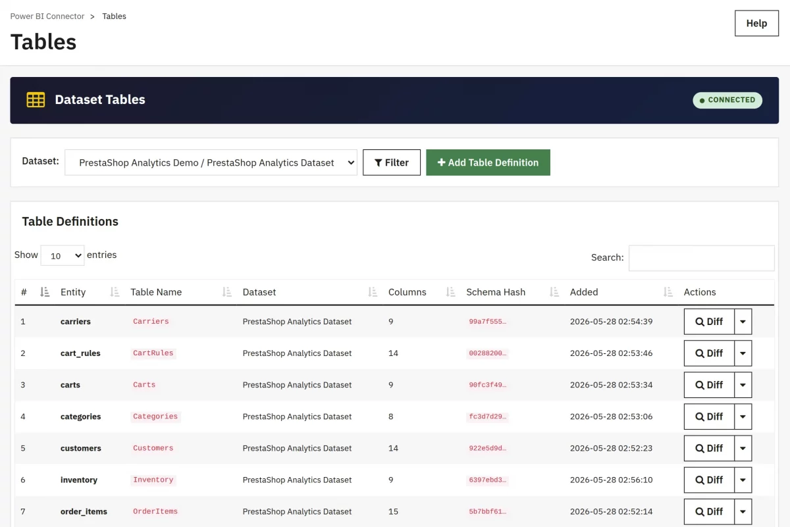The width and height of the screenshot is (790, 527).
Task: Expand actions caret for cart_rules row
Action: point(743,353)
